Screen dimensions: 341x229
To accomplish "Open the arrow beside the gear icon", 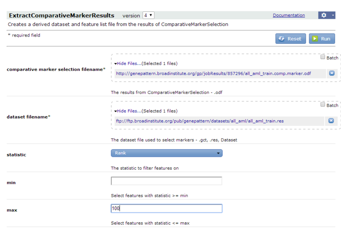I will tap(333, 15).
